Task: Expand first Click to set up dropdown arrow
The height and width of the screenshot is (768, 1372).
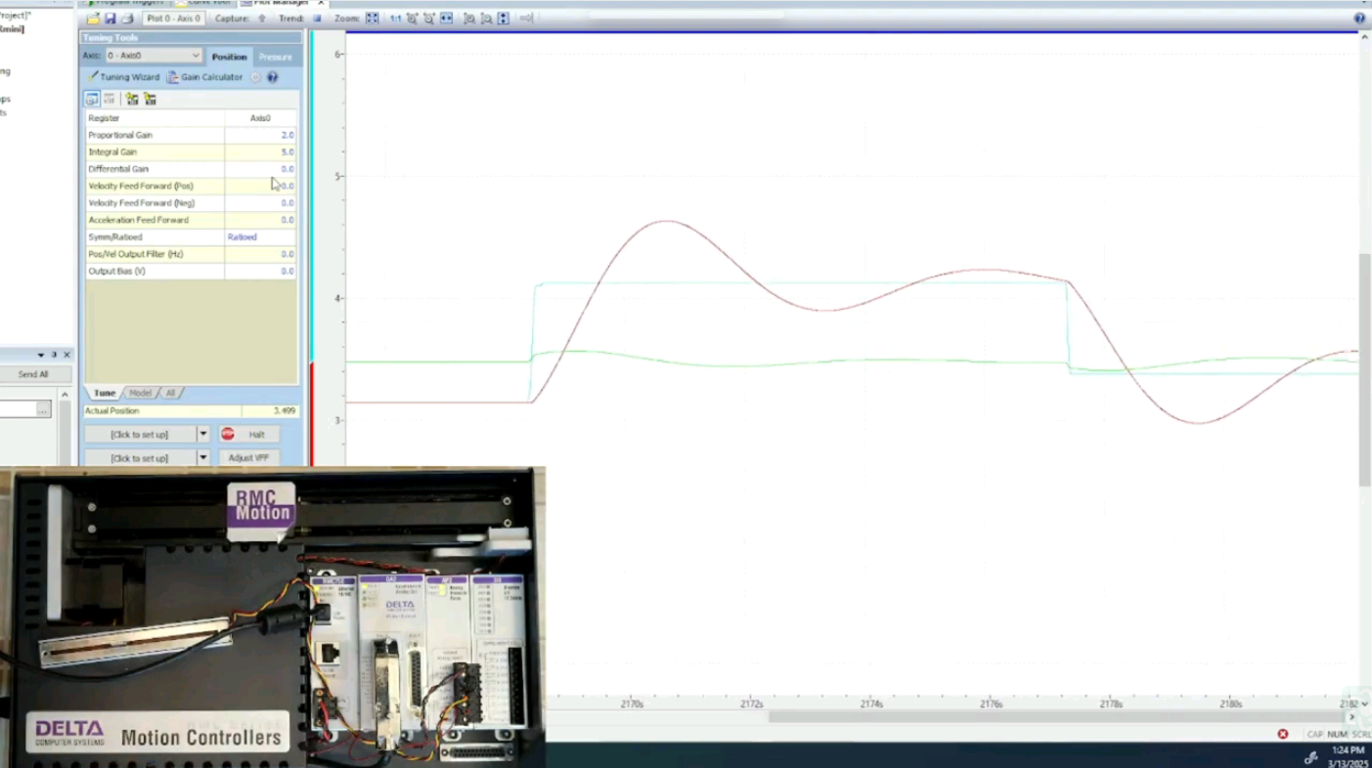Action: (x=203, y=434)
